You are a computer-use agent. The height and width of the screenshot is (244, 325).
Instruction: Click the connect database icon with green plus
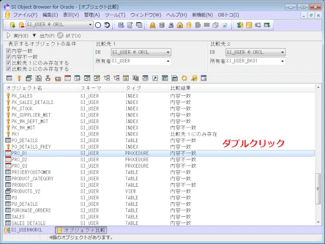point(13,25)
